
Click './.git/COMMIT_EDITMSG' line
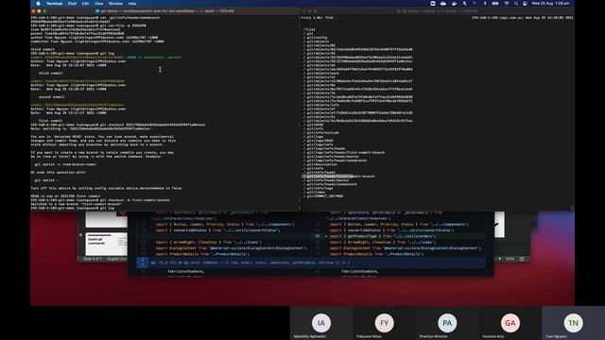(x=322, y=196)
